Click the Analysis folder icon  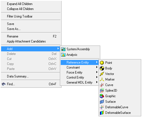point(63,55)
